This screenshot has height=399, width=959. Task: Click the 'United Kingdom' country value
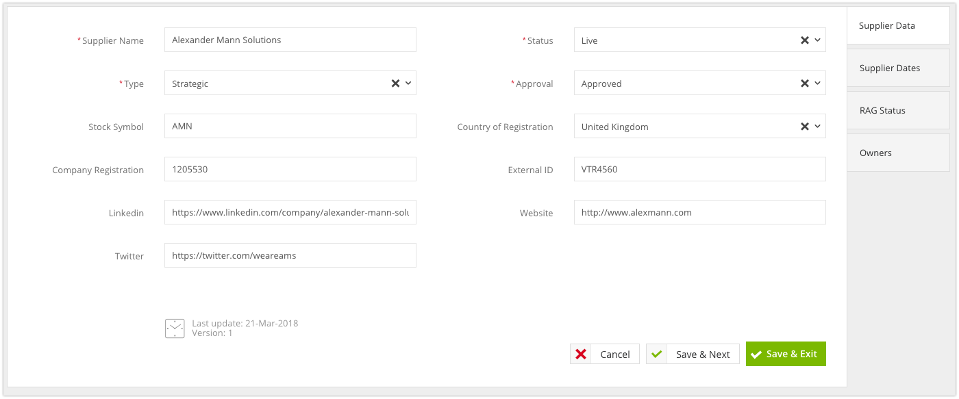[x=614, y=127]
